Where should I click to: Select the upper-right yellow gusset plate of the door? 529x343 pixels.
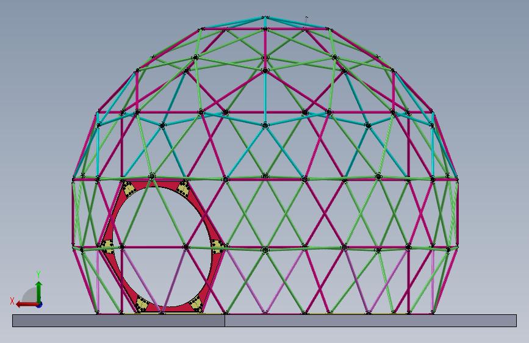pos(183,189)
